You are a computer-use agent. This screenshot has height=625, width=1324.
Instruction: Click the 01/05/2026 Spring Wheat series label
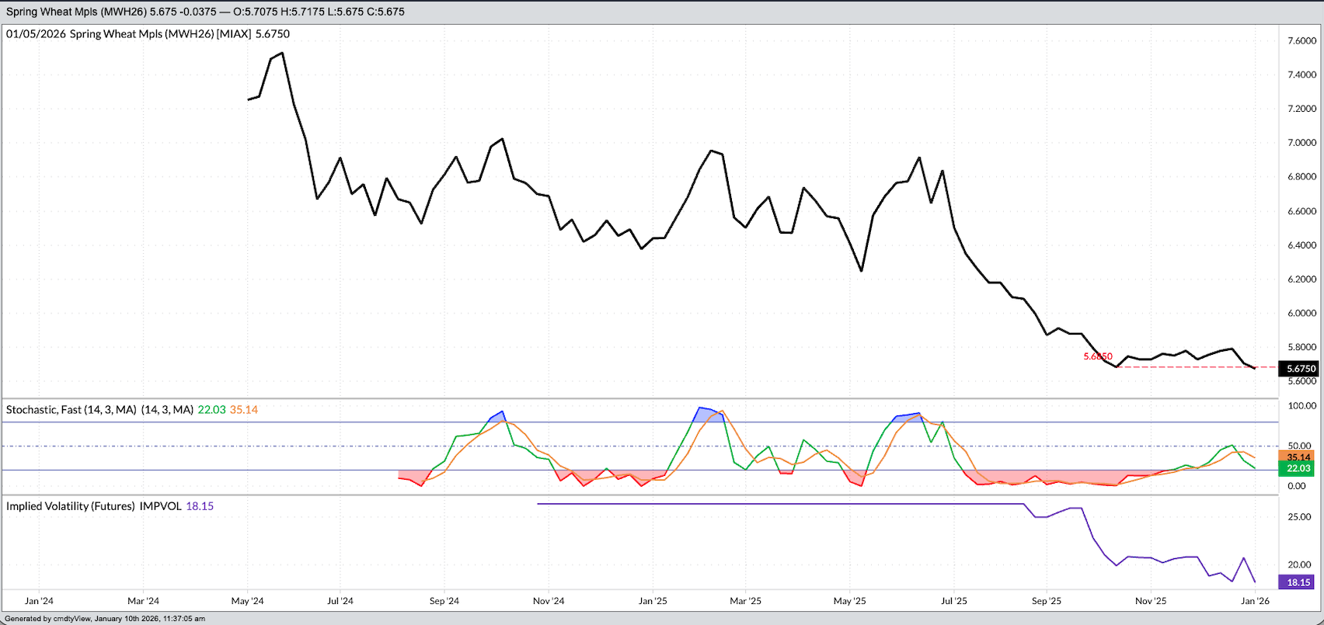pos(148,34)
